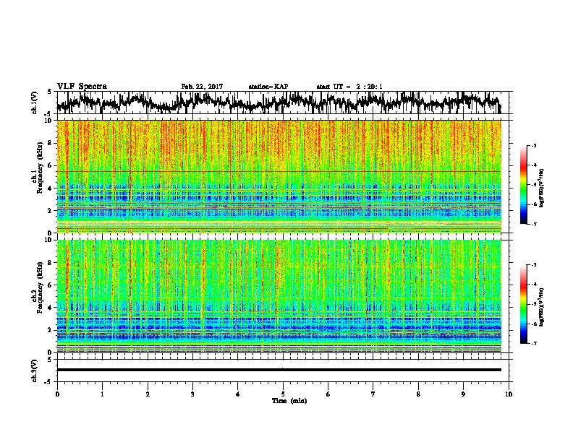The image size is (573, 442).
Task: Click time axis tick label "0"
Action: point(57,394)
